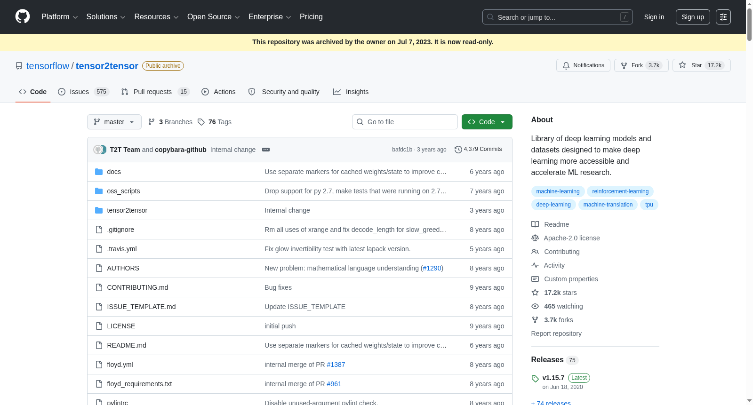Star the tensor2tensor repository
This screenshot has height=405, width=753.
point(701,65)
